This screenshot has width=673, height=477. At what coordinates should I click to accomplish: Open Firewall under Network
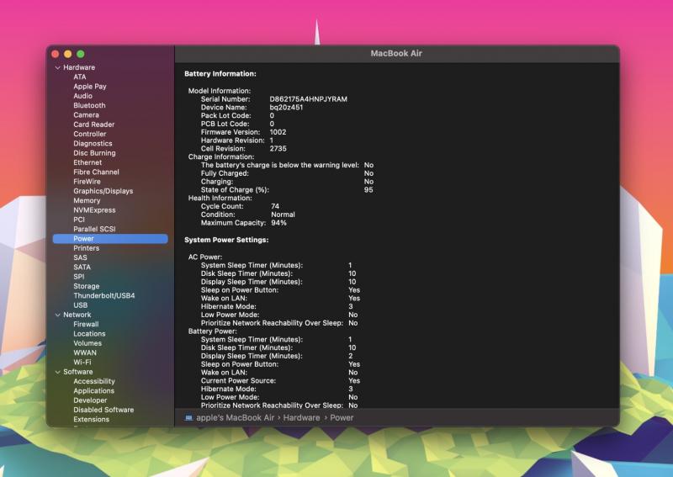[86, 324]
